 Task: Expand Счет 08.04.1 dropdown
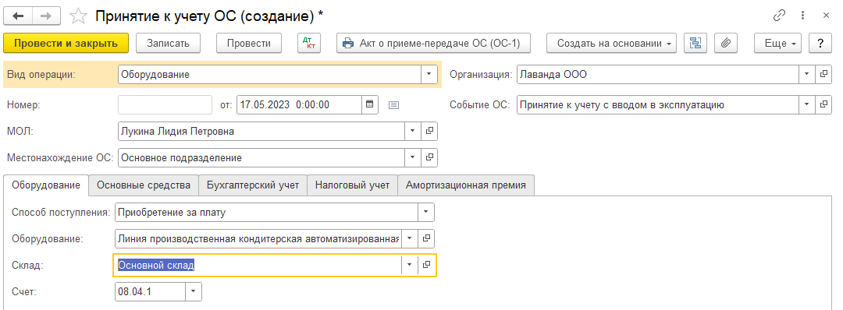[194, 291]
